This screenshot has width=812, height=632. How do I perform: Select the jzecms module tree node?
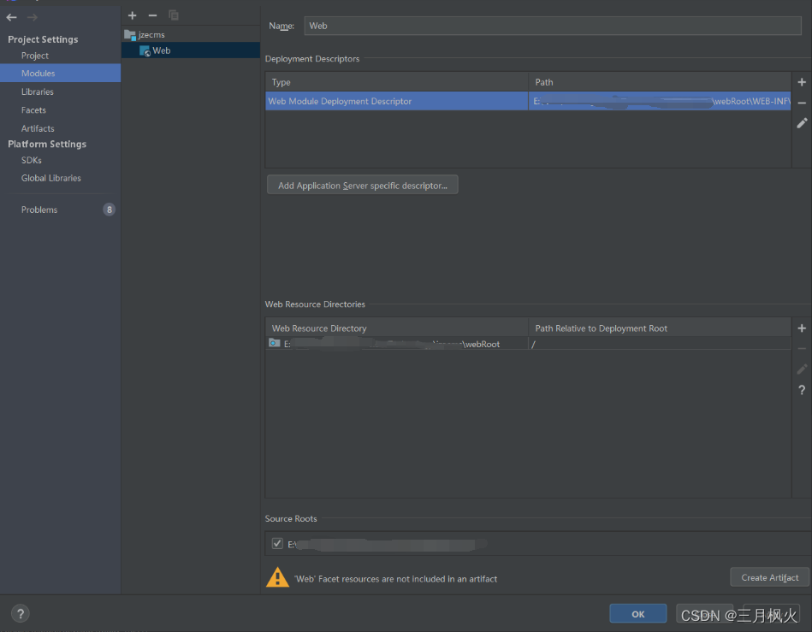[151, 35]
